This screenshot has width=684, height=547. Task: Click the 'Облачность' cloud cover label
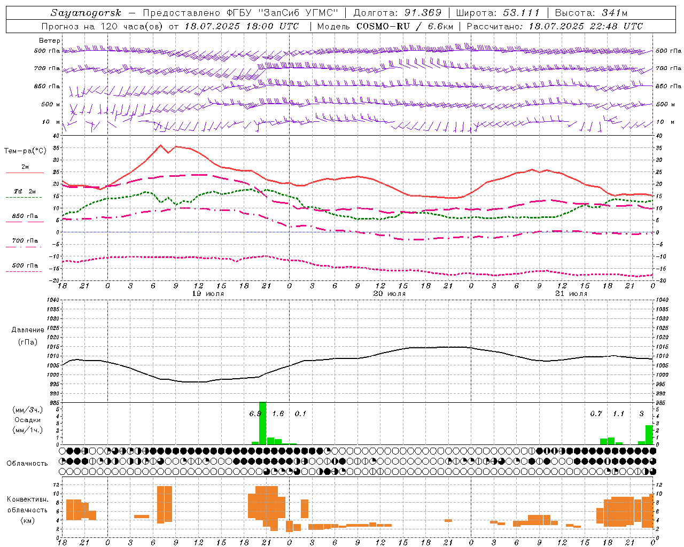point(27,464)
